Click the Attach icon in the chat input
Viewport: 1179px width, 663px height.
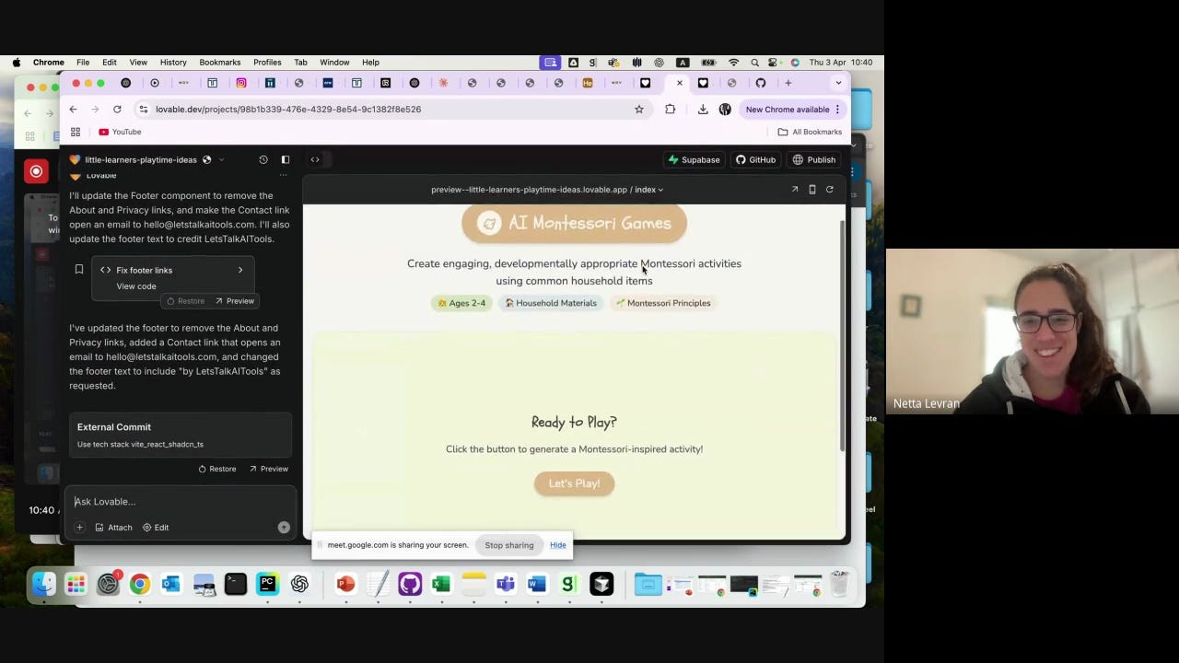pyautogui.click(x=112, y=527)
